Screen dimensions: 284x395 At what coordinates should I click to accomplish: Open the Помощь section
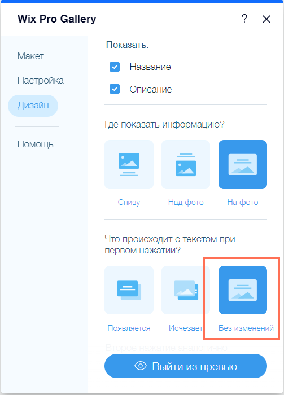click(35, 144)
